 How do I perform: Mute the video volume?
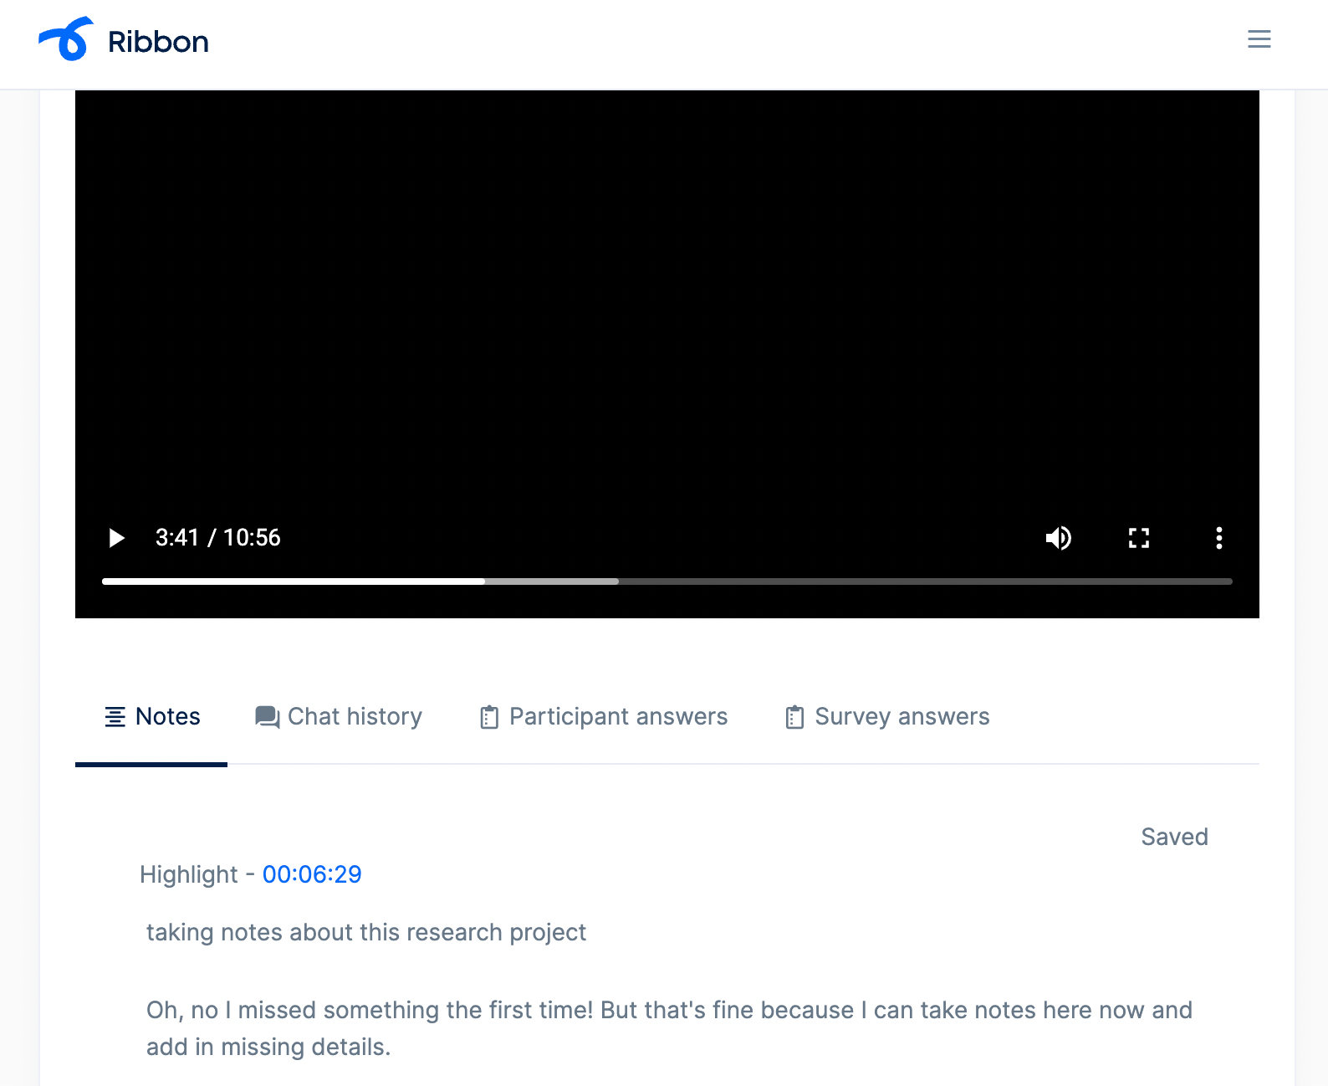[x=1059, y=537]
